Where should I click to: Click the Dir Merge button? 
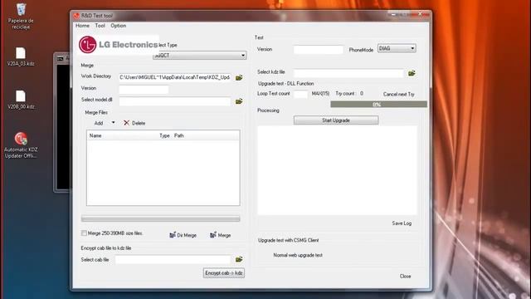tap(183, 235)
